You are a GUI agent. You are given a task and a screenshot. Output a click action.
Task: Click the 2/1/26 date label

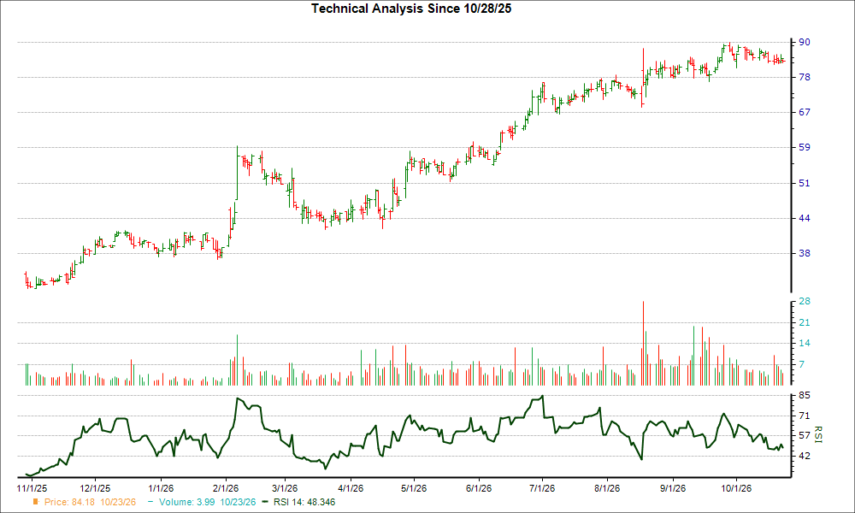point(226,488)
